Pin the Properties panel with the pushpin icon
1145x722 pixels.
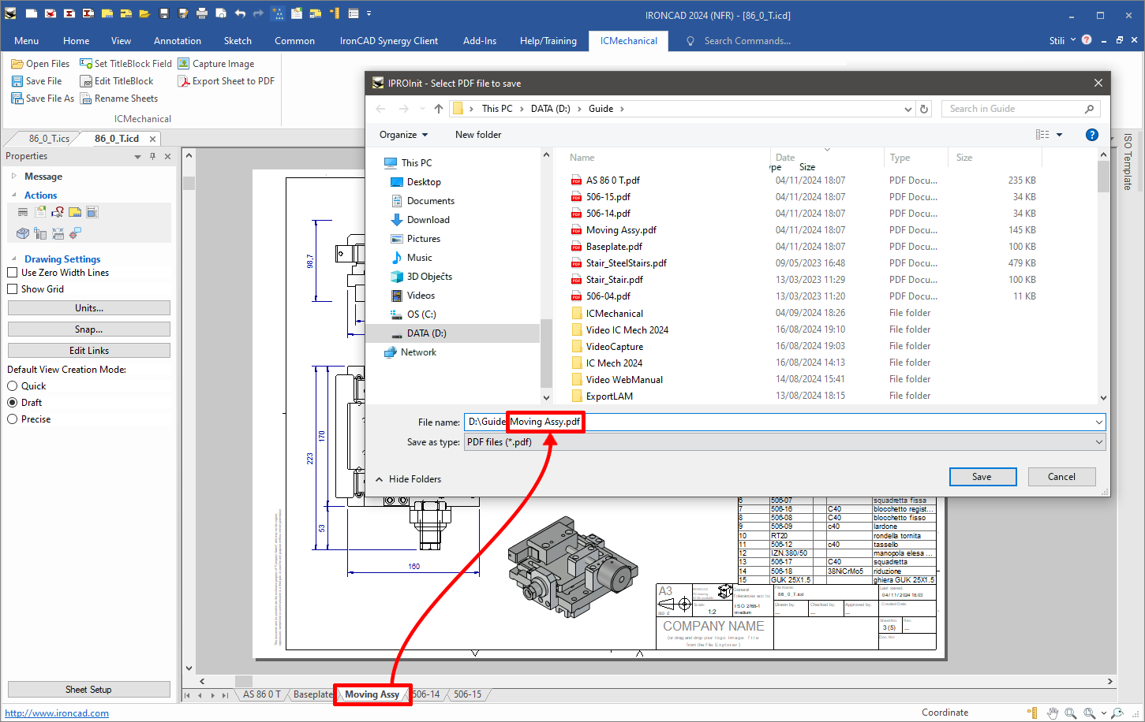pos(153,157)
